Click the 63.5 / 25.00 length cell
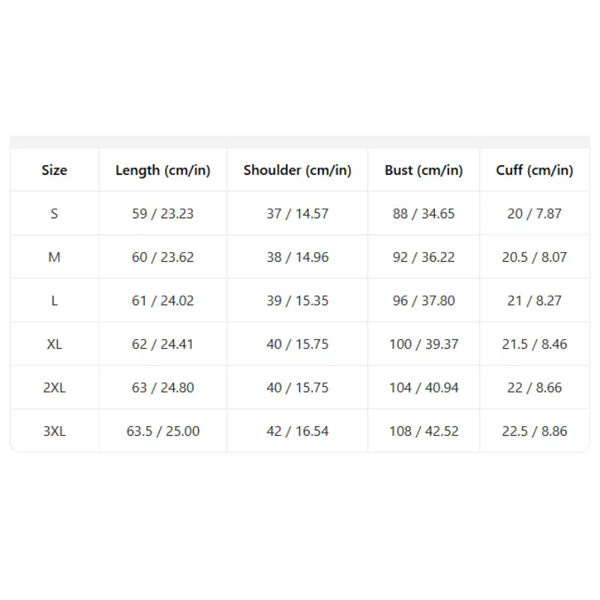The width and height of the screenshot is (600, 600). tap(163, 431)
